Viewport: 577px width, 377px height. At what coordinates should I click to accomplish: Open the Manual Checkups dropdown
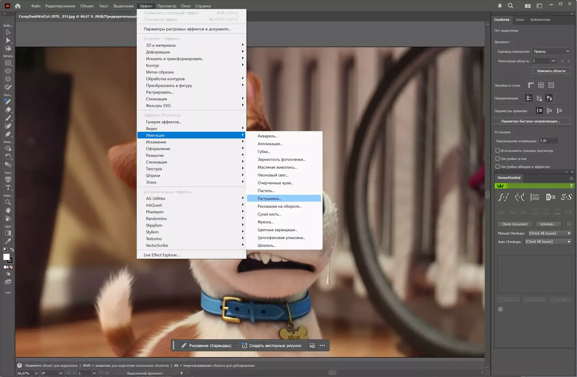[x=550, y=234]
